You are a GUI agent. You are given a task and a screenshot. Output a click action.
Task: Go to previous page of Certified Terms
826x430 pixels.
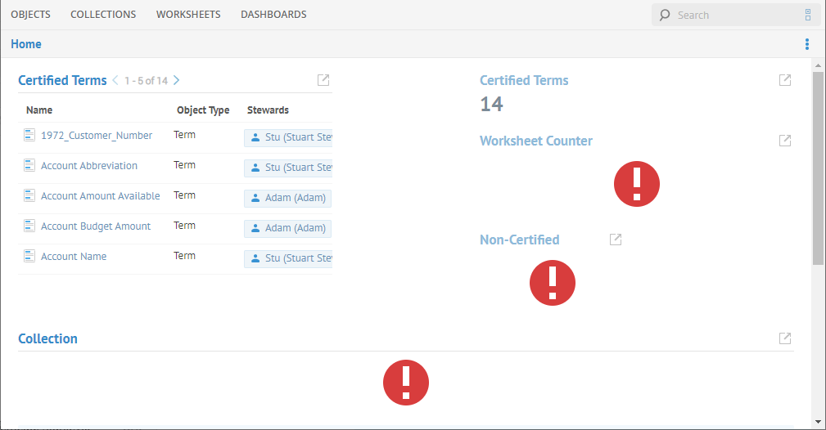[x=115, y=80]
